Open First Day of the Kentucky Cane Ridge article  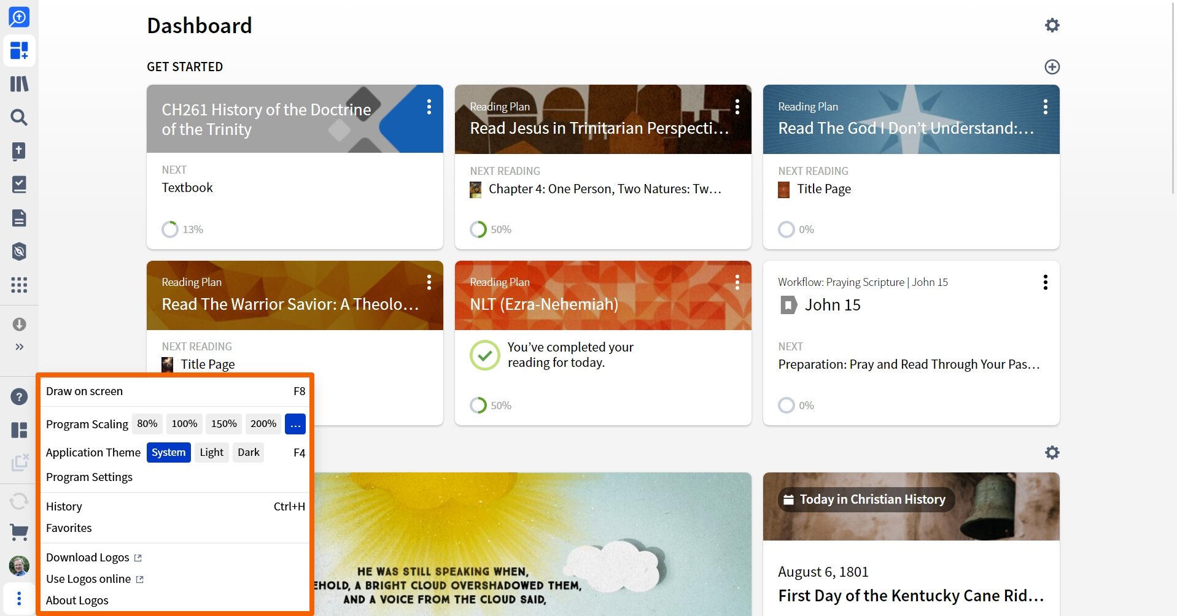911,596
